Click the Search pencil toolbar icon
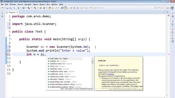The image size is (175, 98). tap(56, 8)
